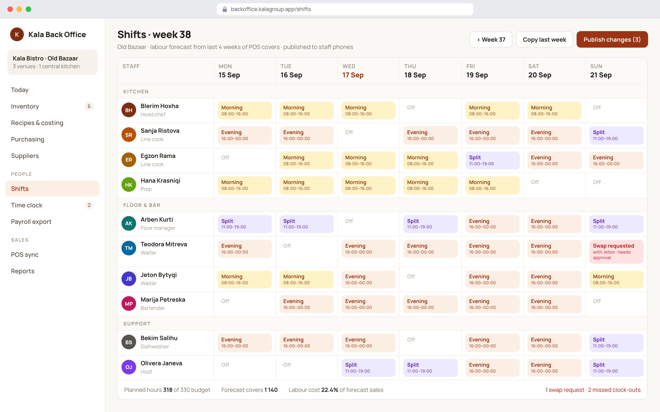The width and height of the screenshot is (660, 412).
Task: Open Payroll export page
Action: coord(52,222)
